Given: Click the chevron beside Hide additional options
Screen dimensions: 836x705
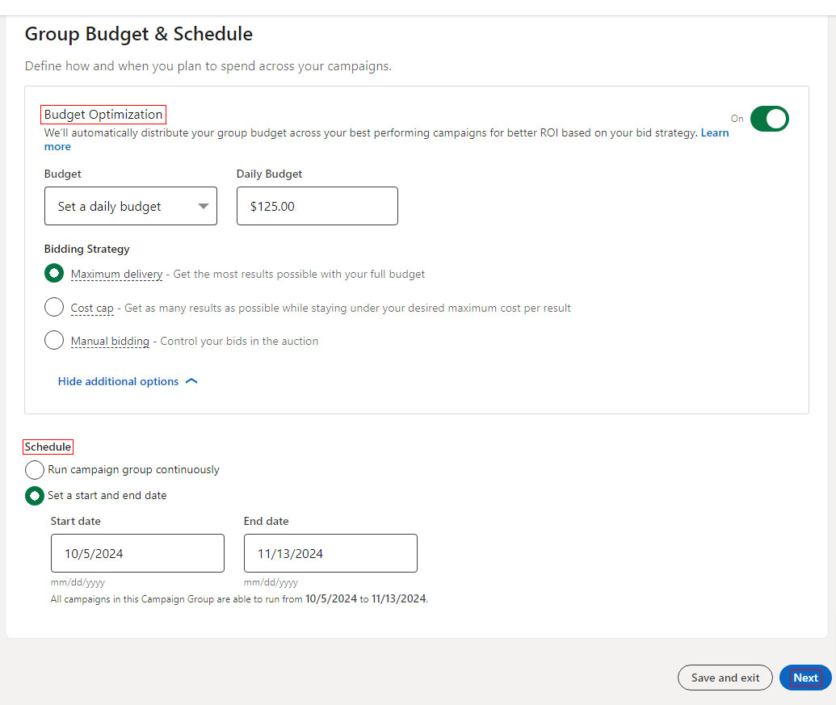Looking at the screenshot, I should [x=191, y=381].
